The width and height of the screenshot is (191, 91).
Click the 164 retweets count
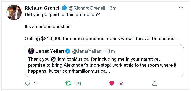coord(78,83)
